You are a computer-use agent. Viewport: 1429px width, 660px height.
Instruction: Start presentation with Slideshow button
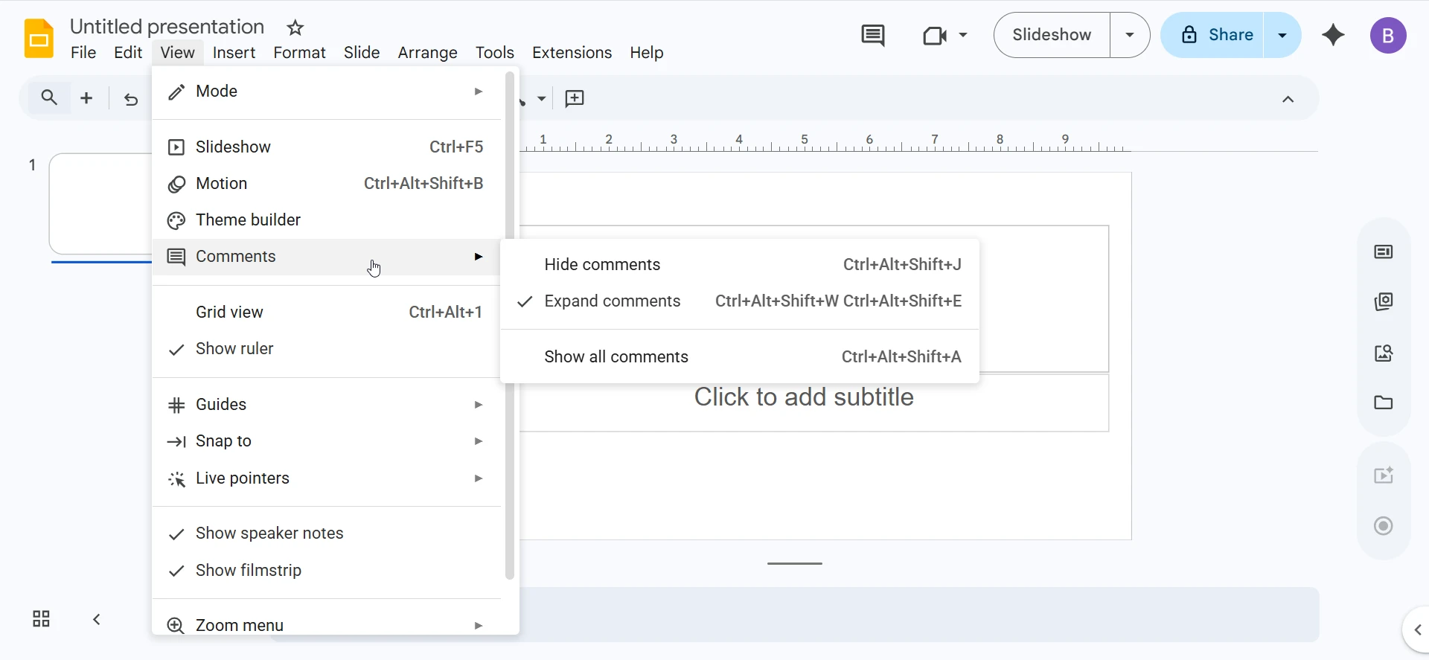tap(1052, 35)
